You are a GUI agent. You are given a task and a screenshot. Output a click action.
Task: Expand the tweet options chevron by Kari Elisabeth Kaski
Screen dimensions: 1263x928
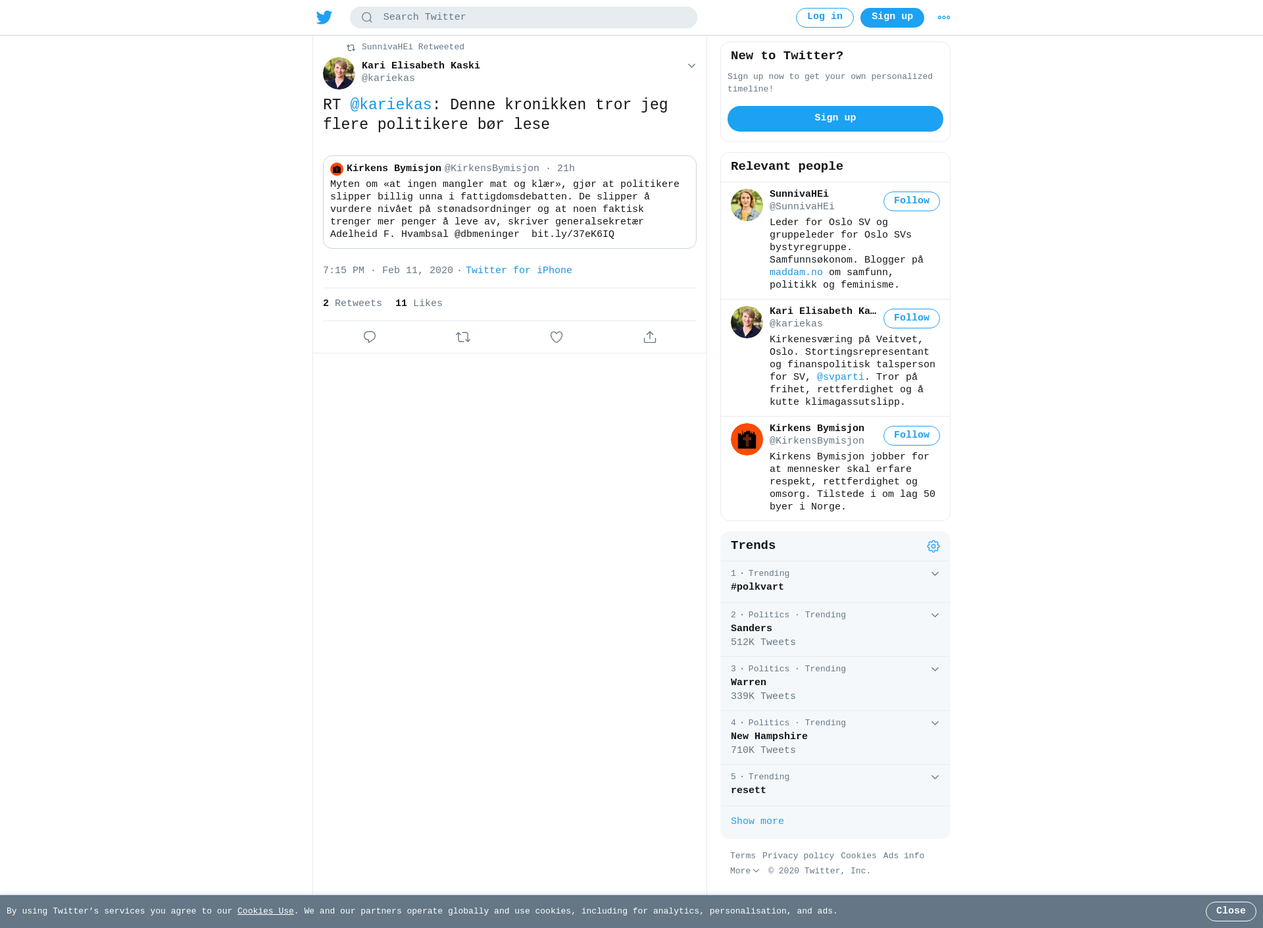(691, 66)
